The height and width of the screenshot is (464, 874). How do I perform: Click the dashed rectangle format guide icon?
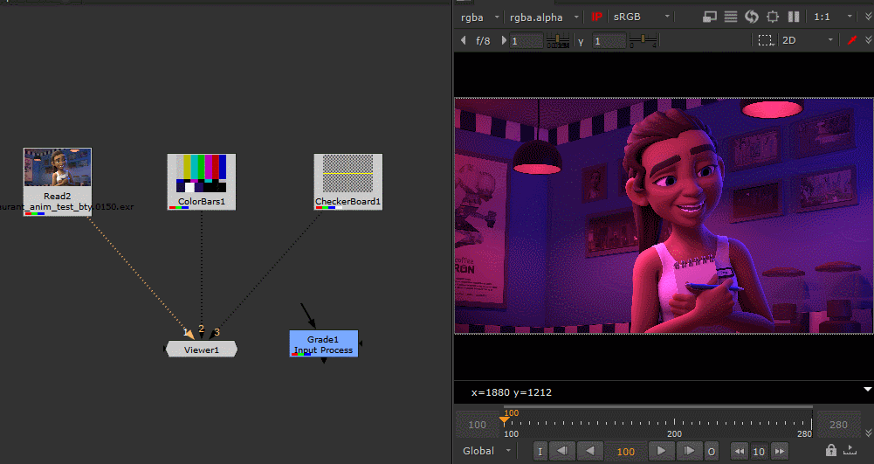point(766,40)
